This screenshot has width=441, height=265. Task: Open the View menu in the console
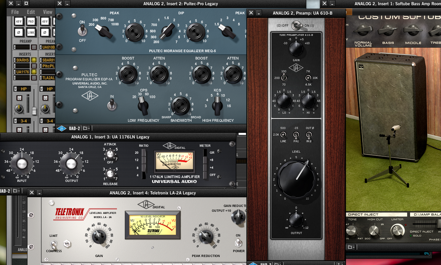[x=48, y=12]
